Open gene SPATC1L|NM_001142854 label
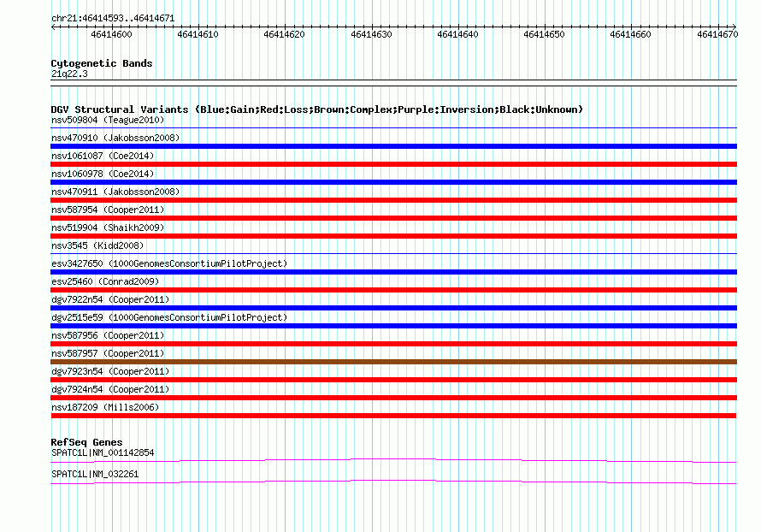The width and height of the screenshot is (761, 532). click(x=103, y=452)
